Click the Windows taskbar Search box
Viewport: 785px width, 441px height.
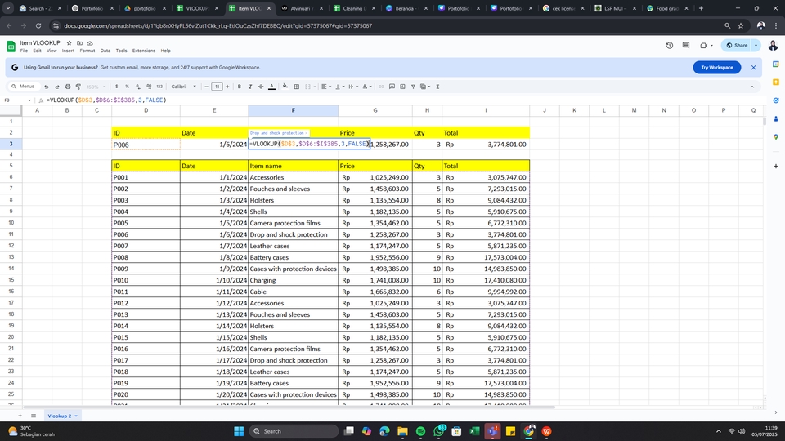click(x=290, y=431)
